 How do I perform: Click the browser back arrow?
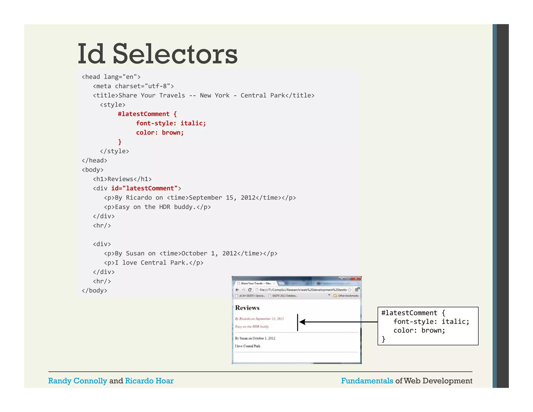coord(237,290)
